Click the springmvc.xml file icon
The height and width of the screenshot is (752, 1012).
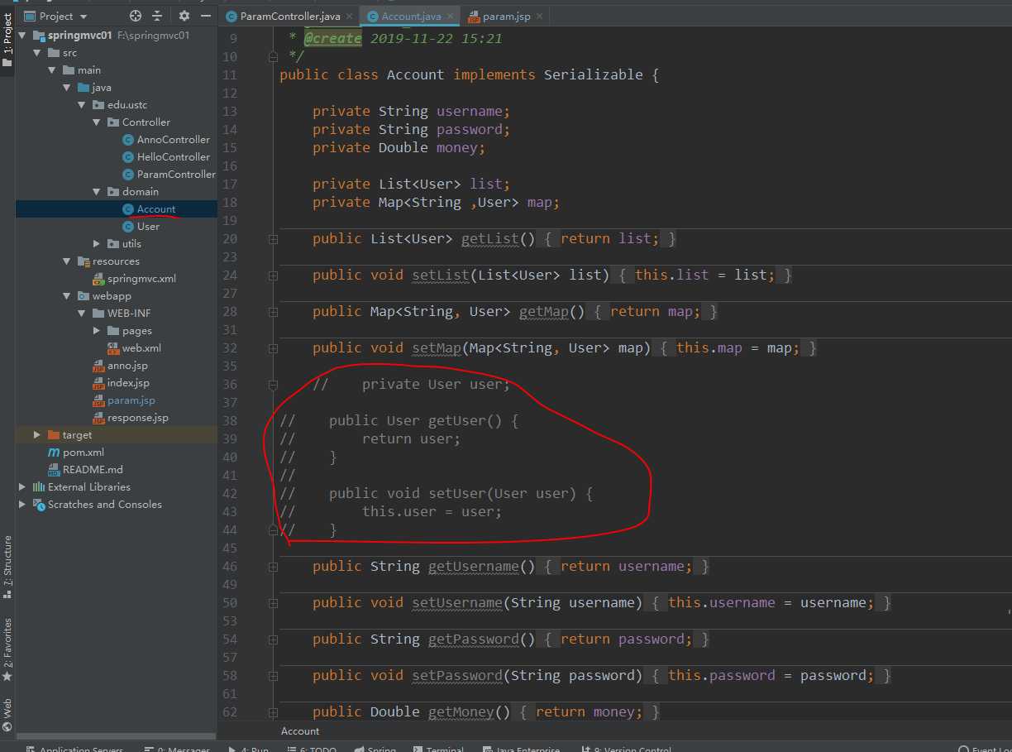pyautogui.click(x=98, y=279)
